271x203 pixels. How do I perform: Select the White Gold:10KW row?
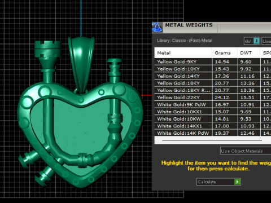click(213, 119)
